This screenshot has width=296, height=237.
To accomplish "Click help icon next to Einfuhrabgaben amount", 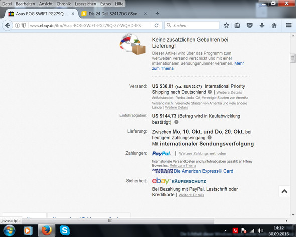I will pos(176,122).
